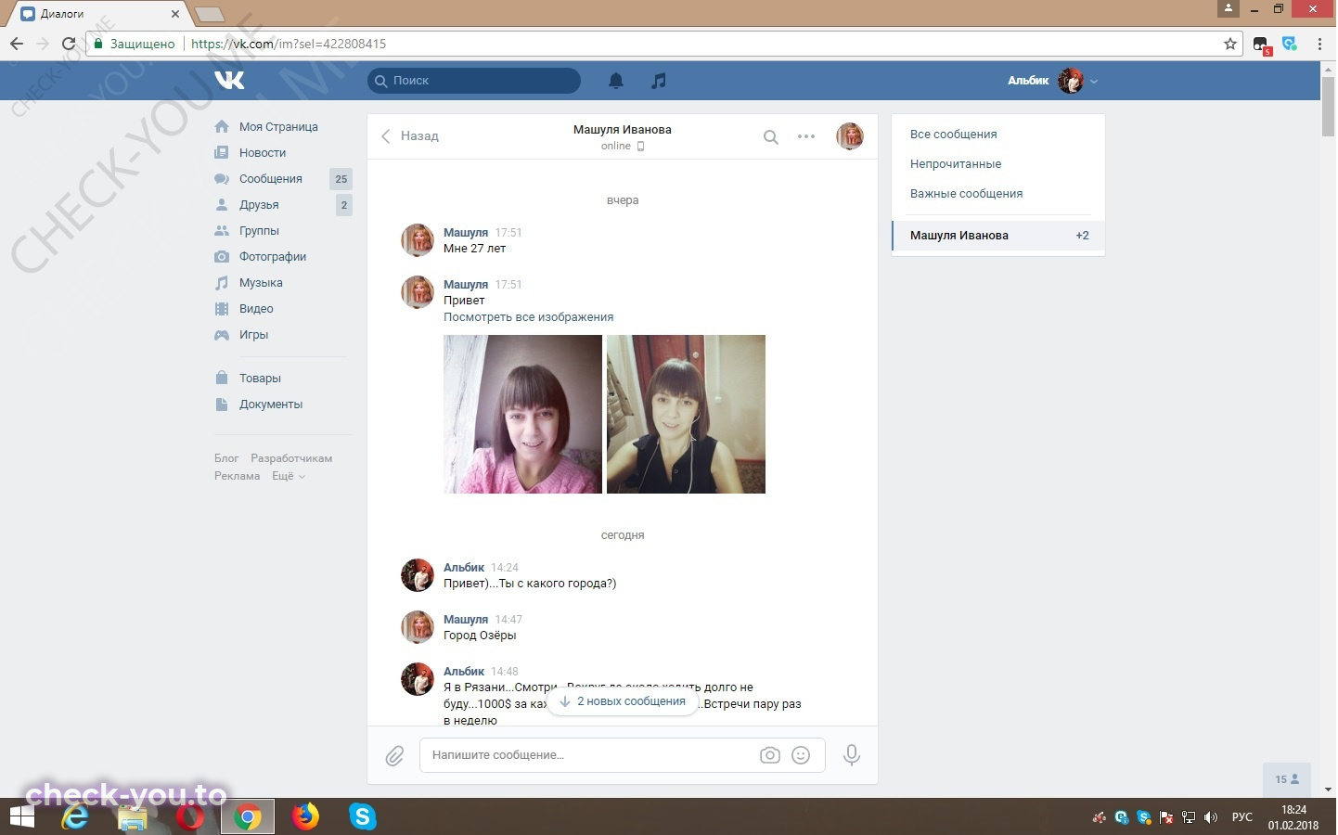Viewport: 1338px width, 835px height.
Task: Open Музыка in sidebar
Action: (261, 283)
